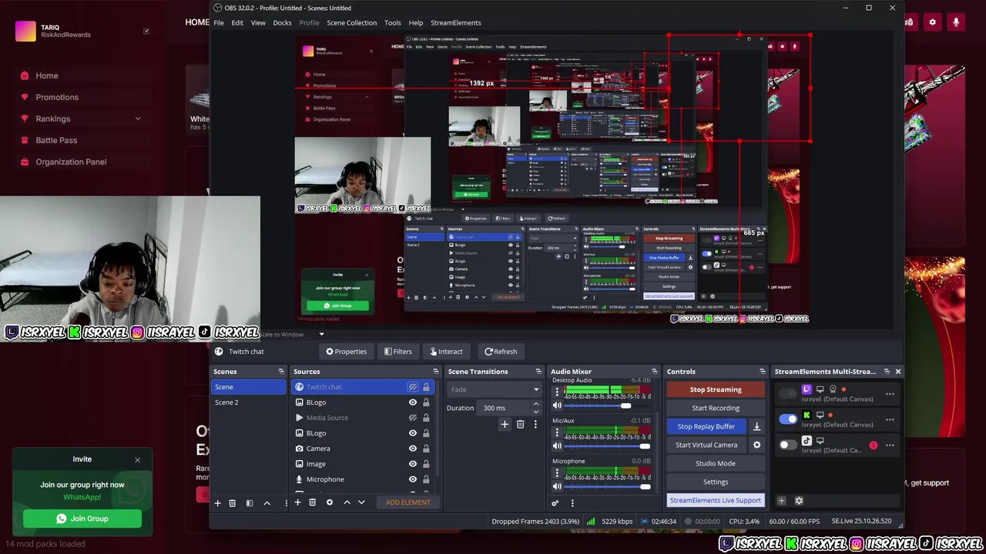The image size is (986, 554).
Task: Add a transition with plus icon
Action: pos(505,424)
